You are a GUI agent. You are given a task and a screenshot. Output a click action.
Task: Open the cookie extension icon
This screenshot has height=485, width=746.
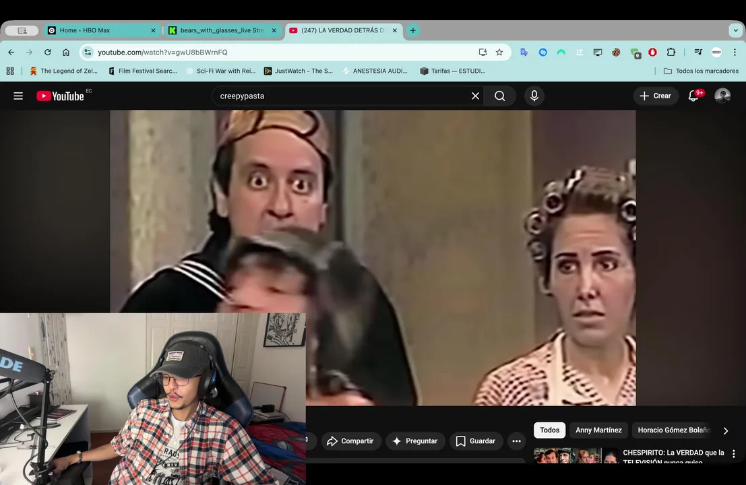(x=616, y=53)
